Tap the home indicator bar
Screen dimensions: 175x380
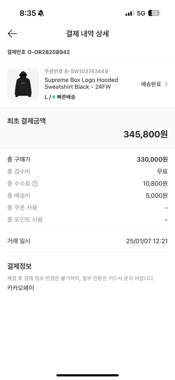point(88,375)
